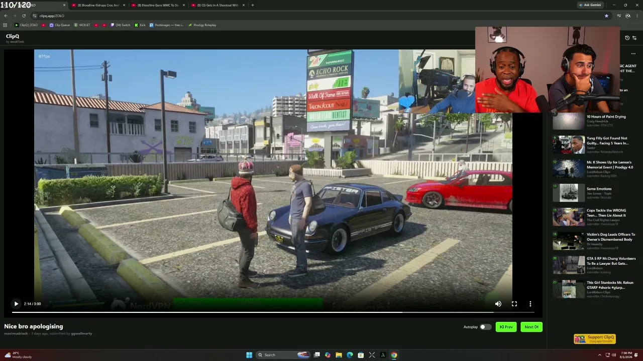
Task: Open the '(34) Twitch' bookmark
Action: coord(121,25)
